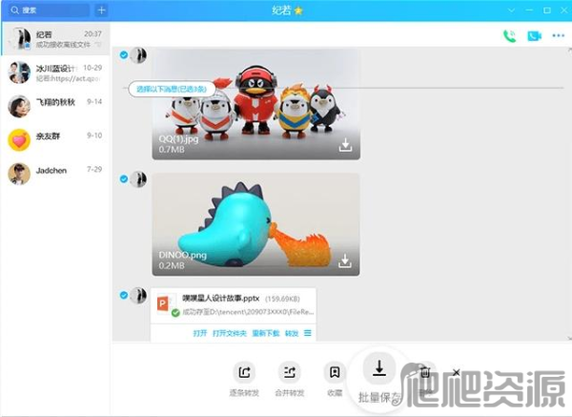Start a voice call with 纪若
Screen dimensions: 572x417
pyautogui.click(x=510, y=36)
